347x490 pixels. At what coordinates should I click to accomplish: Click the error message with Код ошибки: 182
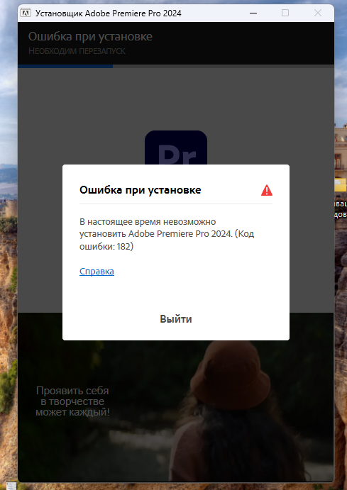pyautogui.click(x=167, y=234)
